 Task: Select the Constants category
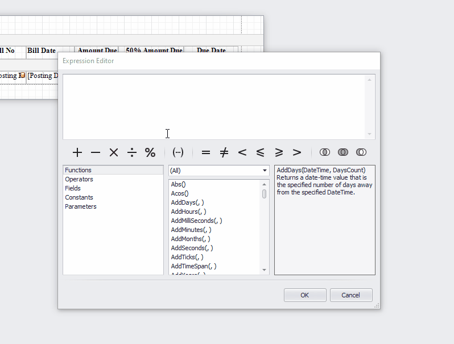[x=113, y=197]
